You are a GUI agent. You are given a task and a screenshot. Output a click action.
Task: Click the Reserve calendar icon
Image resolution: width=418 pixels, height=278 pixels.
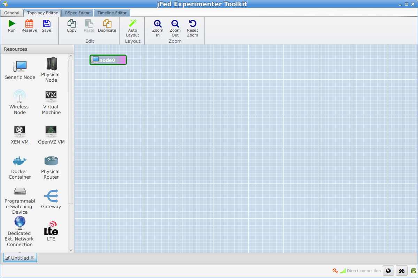tap(29, 24)
